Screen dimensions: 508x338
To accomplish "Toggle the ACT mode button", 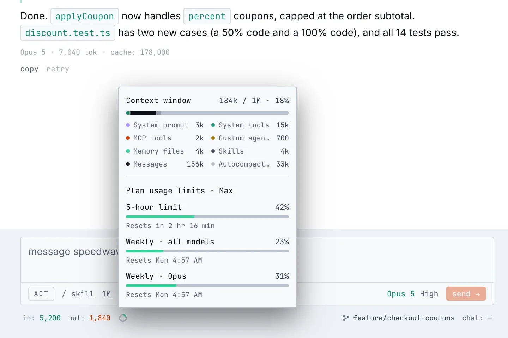I will (x=41, y=294).
